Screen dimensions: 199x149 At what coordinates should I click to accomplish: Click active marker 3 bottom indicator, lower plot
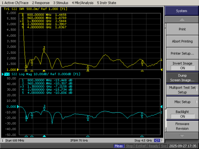[44, 136]
